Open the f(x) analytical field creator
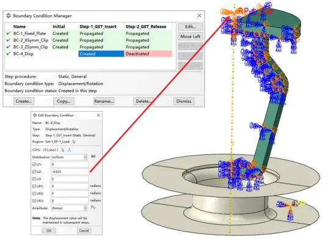Screen dimensions: 333x242 [93, 156]
